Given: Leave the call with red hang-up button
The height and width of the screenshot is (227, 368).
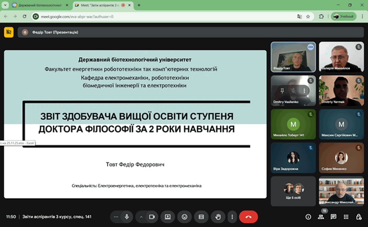Looking at the screenshot, I should point(248,217).
